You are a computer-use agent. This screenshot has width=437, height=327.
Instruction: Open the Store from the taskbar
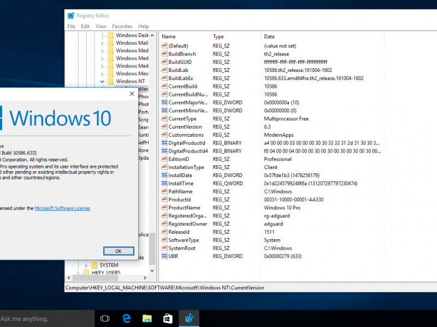pyautogui.click(x=168, y=318)
